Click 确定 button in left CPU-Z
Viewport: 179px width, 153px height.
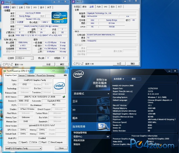(x=62, y=64)
